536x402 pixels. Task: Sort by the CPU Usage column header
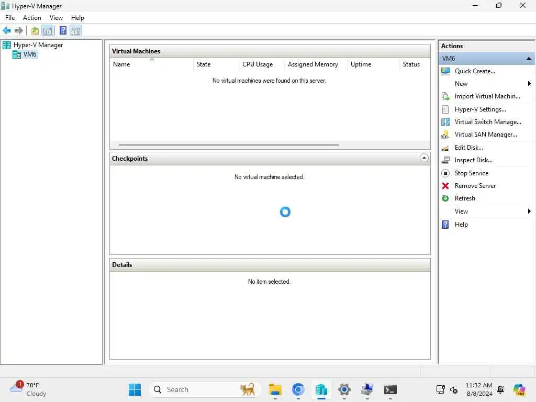[262, 64]
